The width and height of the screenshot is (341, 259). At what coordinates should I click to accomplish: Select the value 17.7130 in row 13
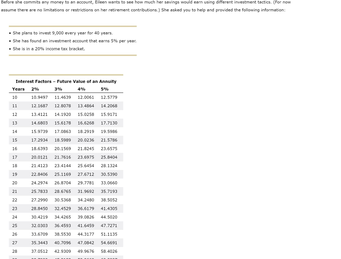[109, 123]
